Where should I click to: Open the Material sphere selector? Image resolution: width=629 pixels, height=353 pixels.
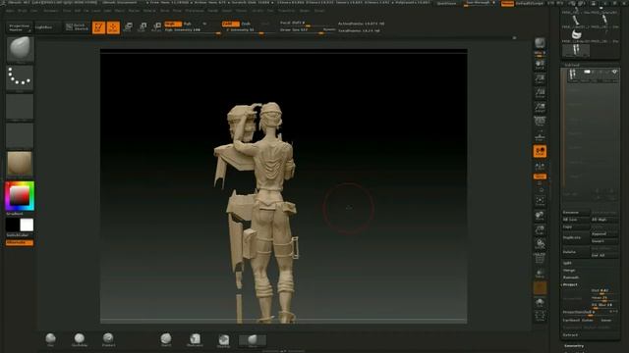(x=20, y=164)
